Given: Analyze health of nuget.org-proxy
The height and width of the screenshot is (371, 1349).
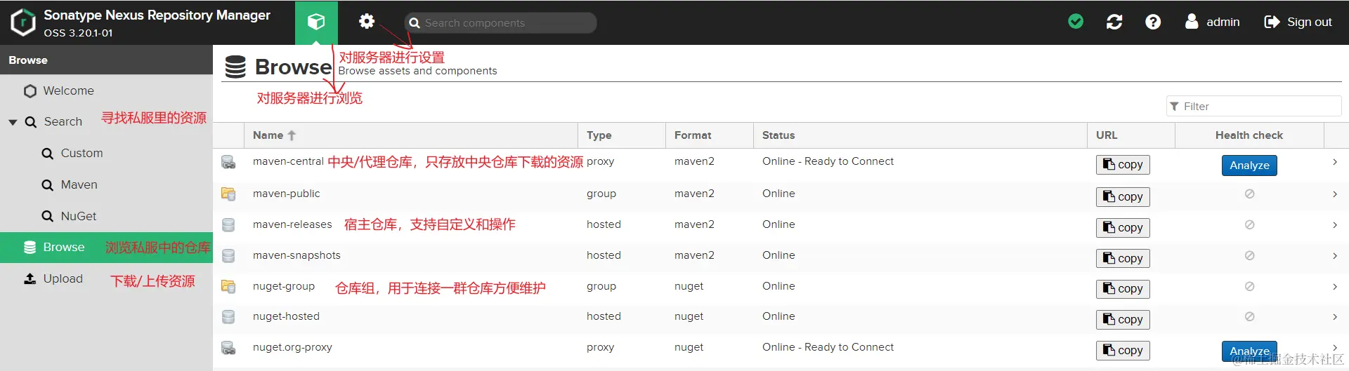Looking at the screenshot, I should click(x=1249, y=351).
